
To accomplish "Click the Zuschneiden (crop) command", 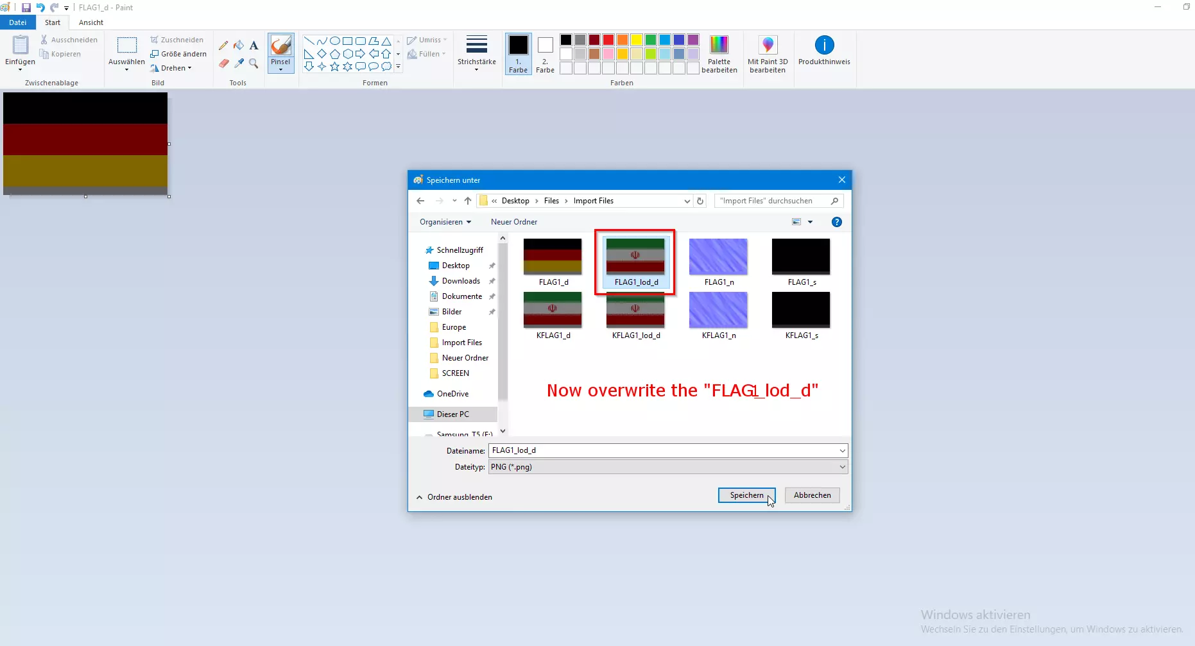I will coord(176,40).
